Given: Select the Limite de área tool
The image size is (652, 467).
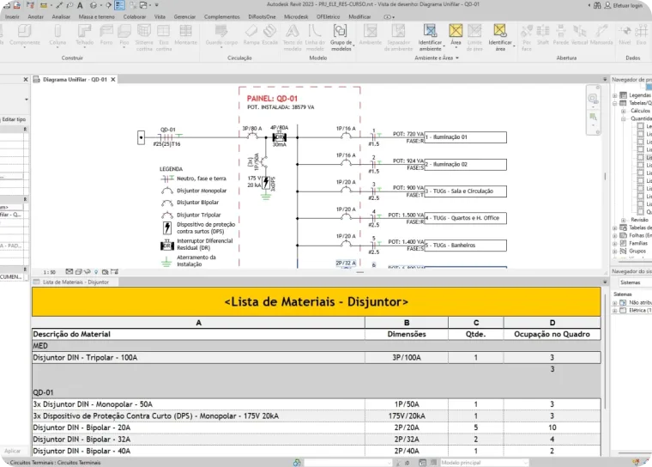Looking at the screenshot, I should pos(474,38).
